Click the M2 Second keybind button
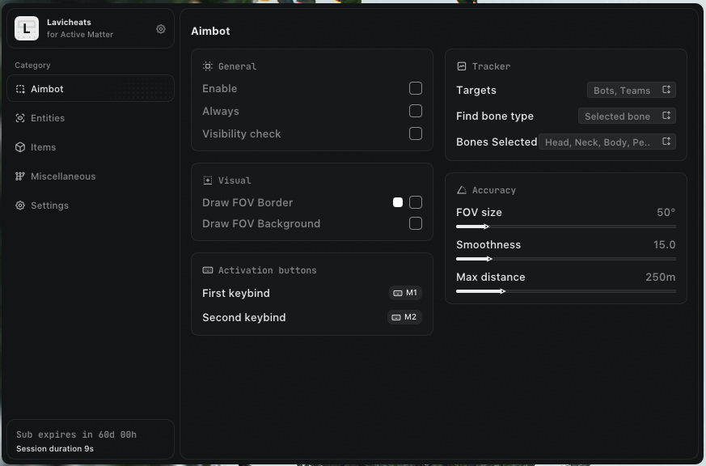706x466 pixels. 405,317
